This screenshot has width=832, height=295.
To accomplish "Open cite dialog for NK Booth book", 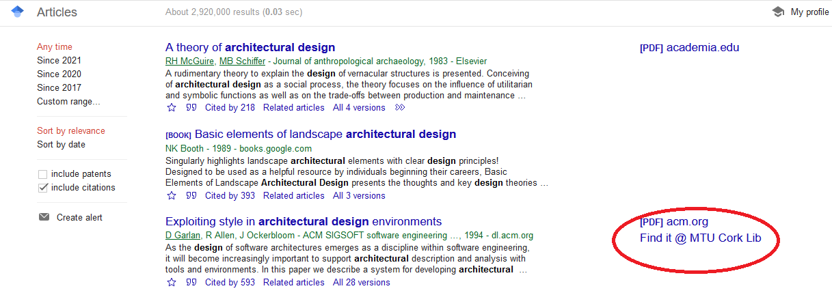I will coord(191,195).
